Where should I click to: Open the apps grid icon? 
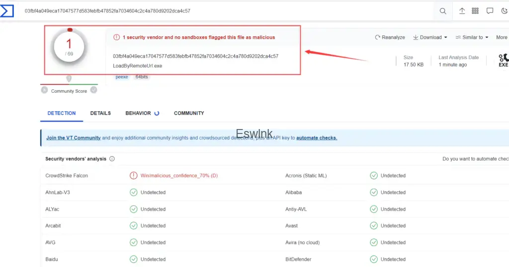475,11
